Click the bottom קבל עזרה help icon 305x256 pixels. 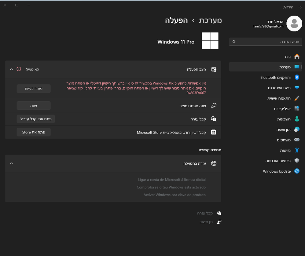click(219, 213)
